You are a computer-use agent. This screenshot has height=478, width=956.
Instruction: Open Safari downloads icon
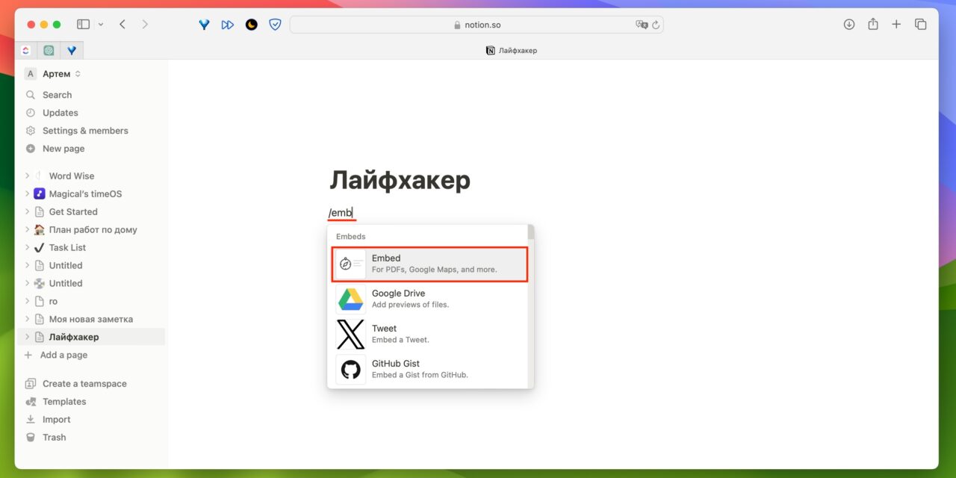tap(849, 25)
